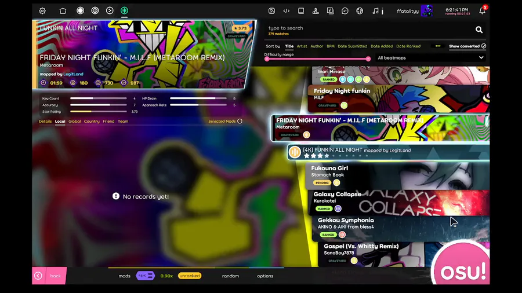Screen dimensions: 522x293
Task: Go to the home screen icon
Action: point(63,11)
